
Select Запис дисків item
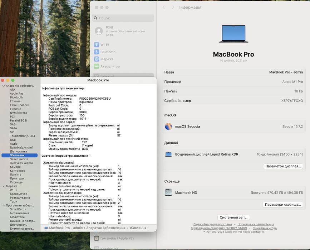click(x=19, y=159)
